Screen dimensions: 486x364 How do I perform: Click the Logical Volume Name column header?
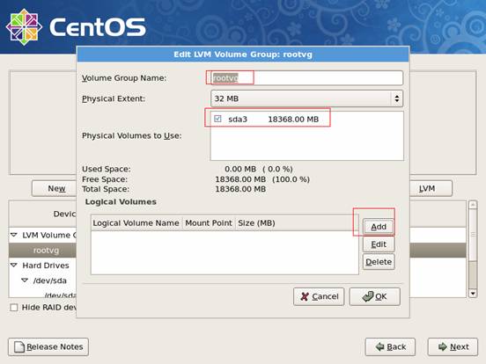[x=136, y=222]
